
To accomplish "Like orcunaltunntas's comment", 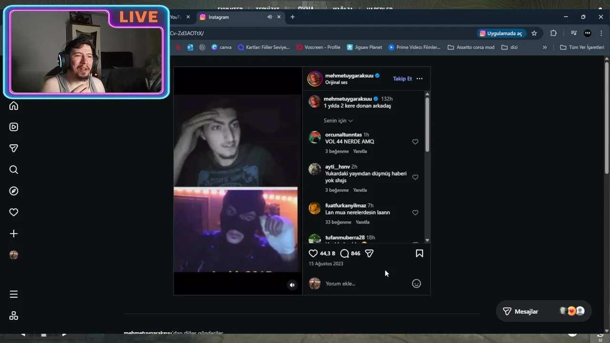I will click(415, 142).
